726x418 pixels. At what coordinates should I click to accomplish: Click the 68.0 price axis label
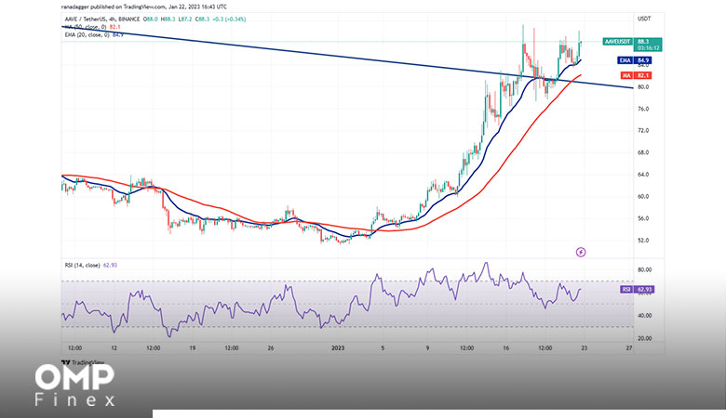point(644,152)
